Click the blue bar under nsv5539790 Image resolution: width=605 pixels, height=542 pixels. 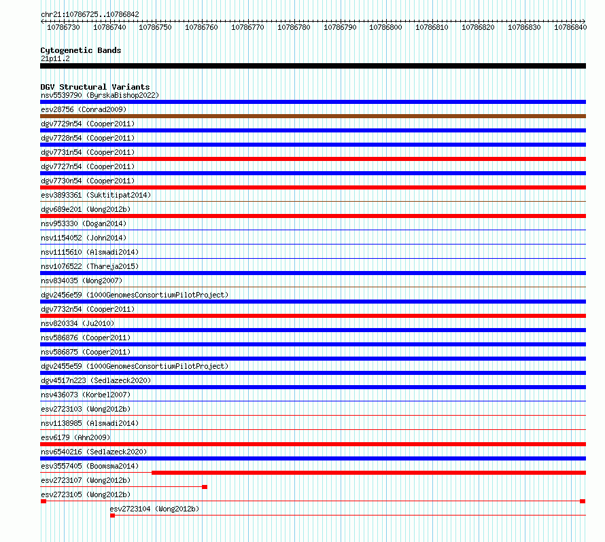coord(313,102)
